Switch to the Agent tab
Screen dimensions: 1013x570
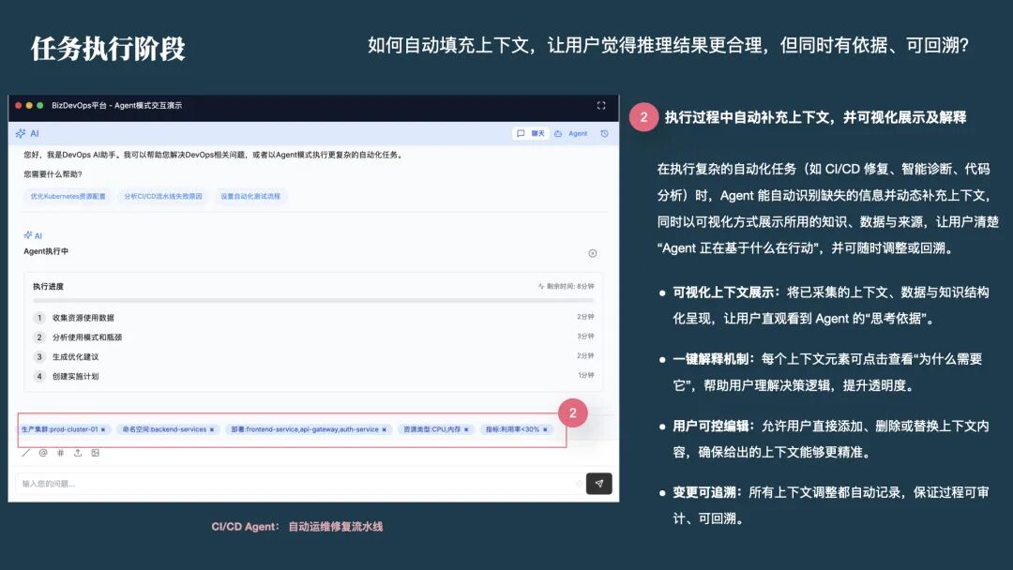click(572, 133)
